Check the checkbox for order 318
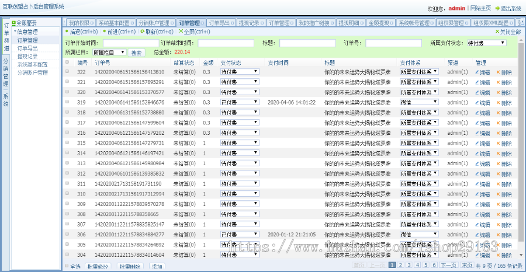 (x=67, y=112)
